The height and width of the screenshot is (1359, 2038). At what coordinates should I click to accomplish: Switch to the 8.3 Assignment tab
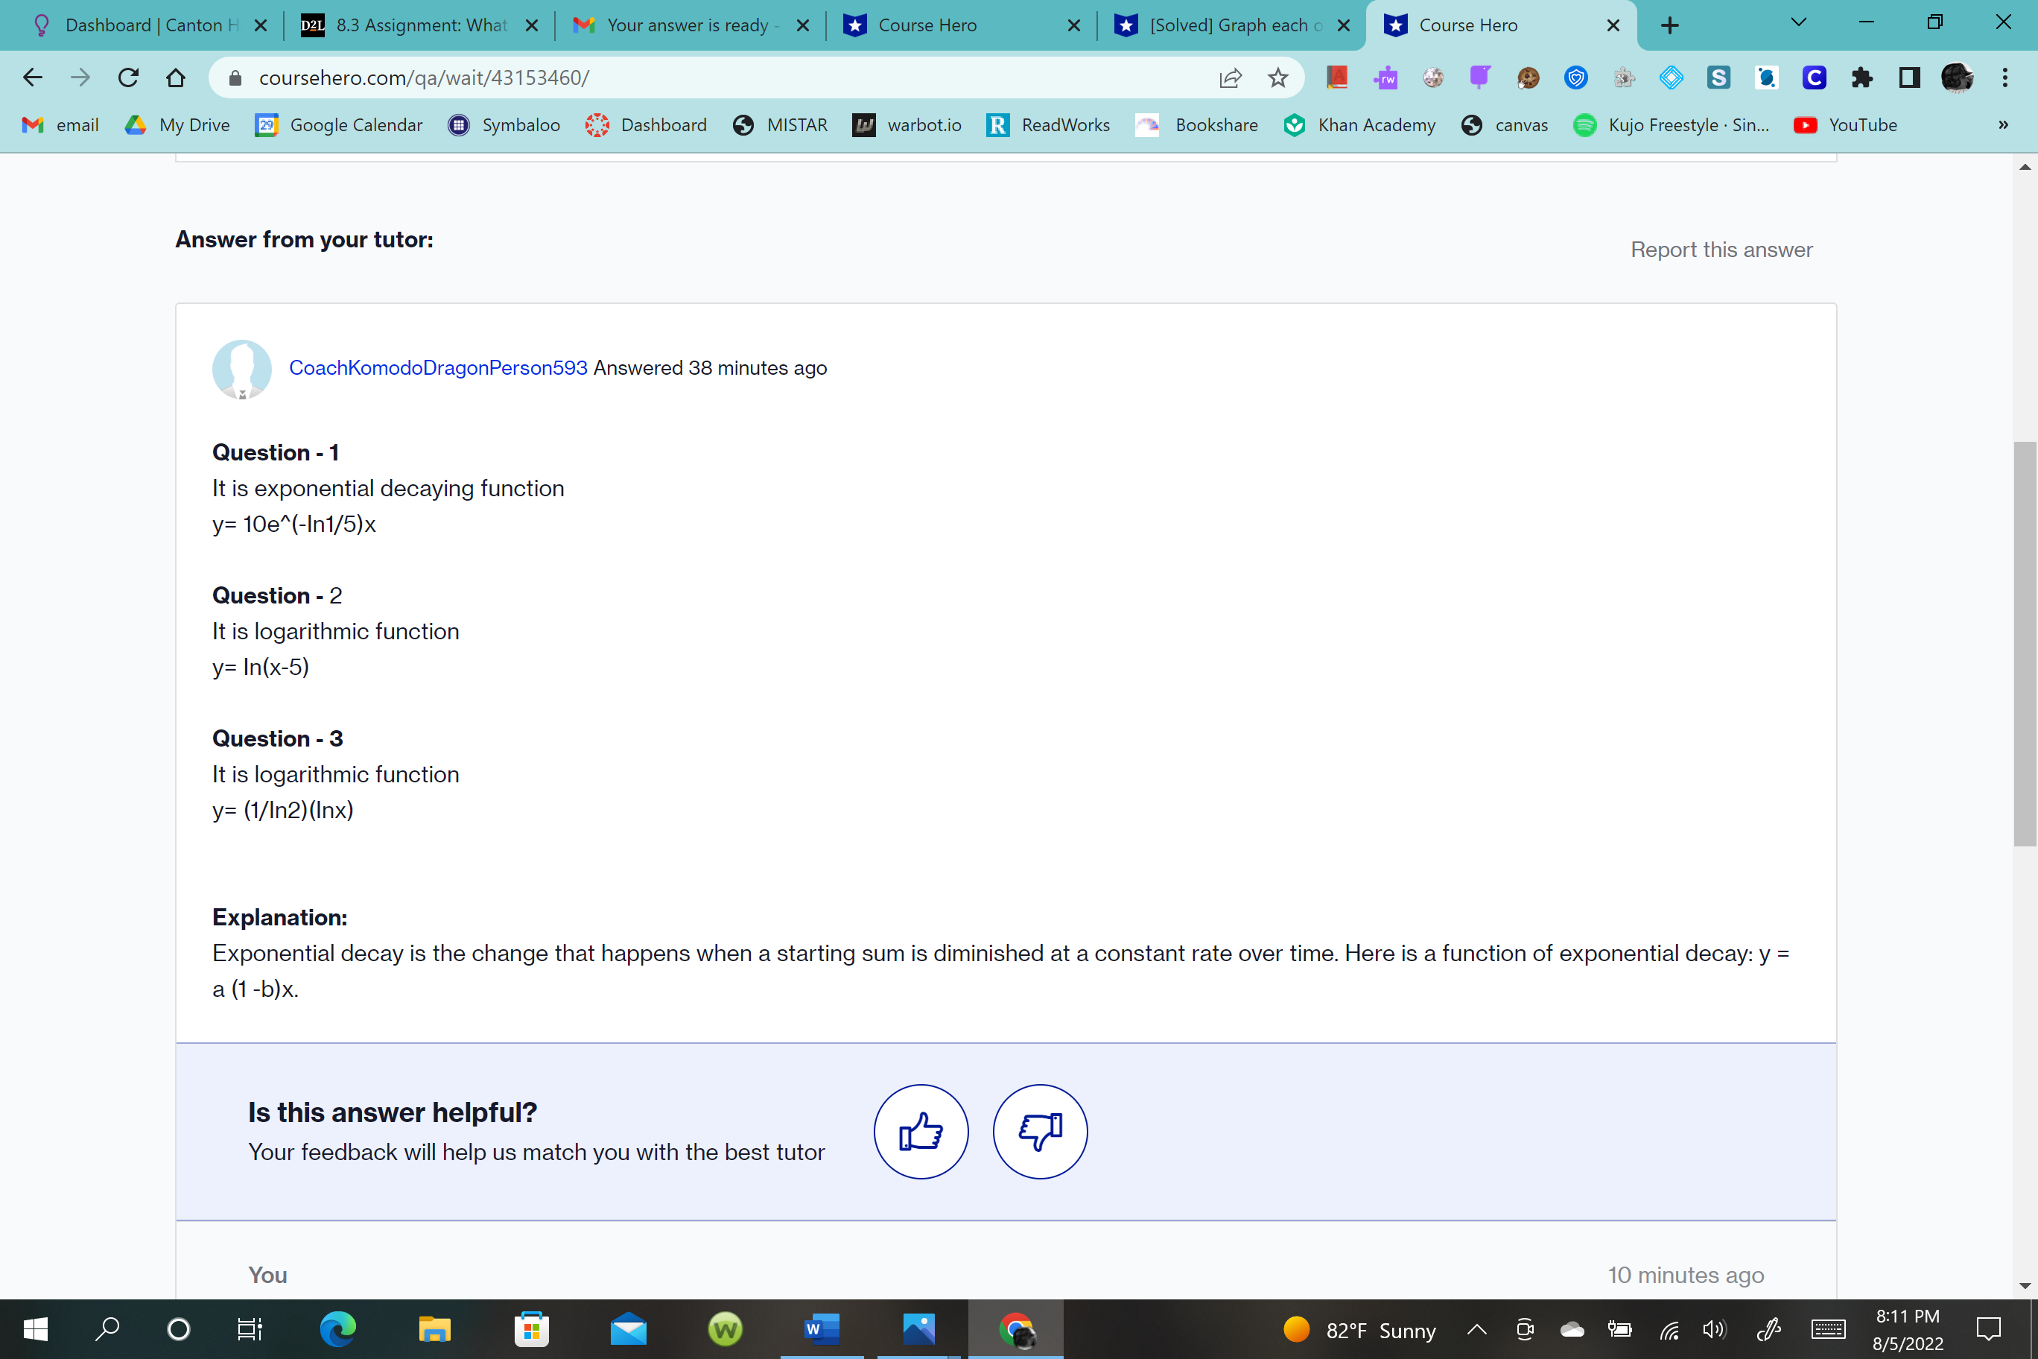click(x=420, y=25)
